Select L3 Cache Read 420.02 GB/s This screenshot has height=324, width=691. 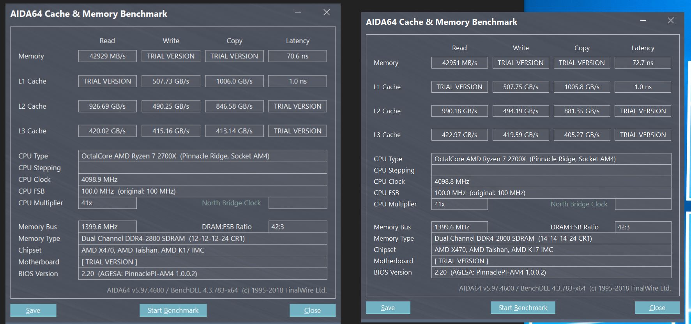coord(108,131)
